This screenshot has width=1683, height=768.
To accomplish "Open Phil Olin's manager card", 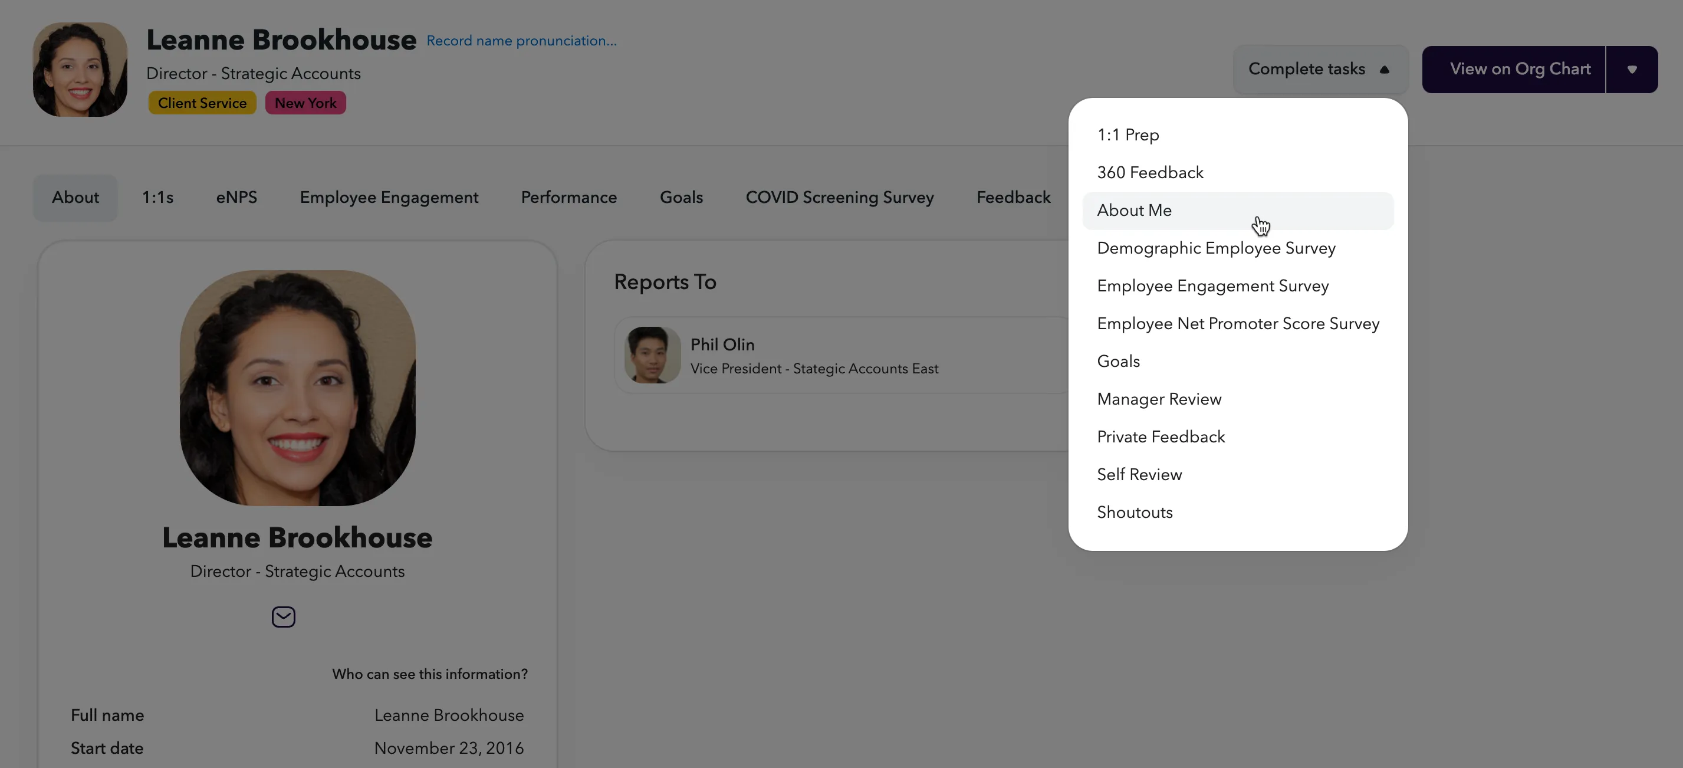I will 843,356.
